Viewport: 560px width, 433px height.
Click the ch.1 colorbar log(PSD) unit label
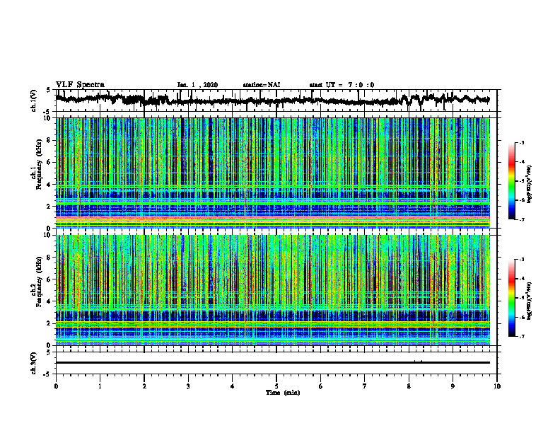point(530,183)
